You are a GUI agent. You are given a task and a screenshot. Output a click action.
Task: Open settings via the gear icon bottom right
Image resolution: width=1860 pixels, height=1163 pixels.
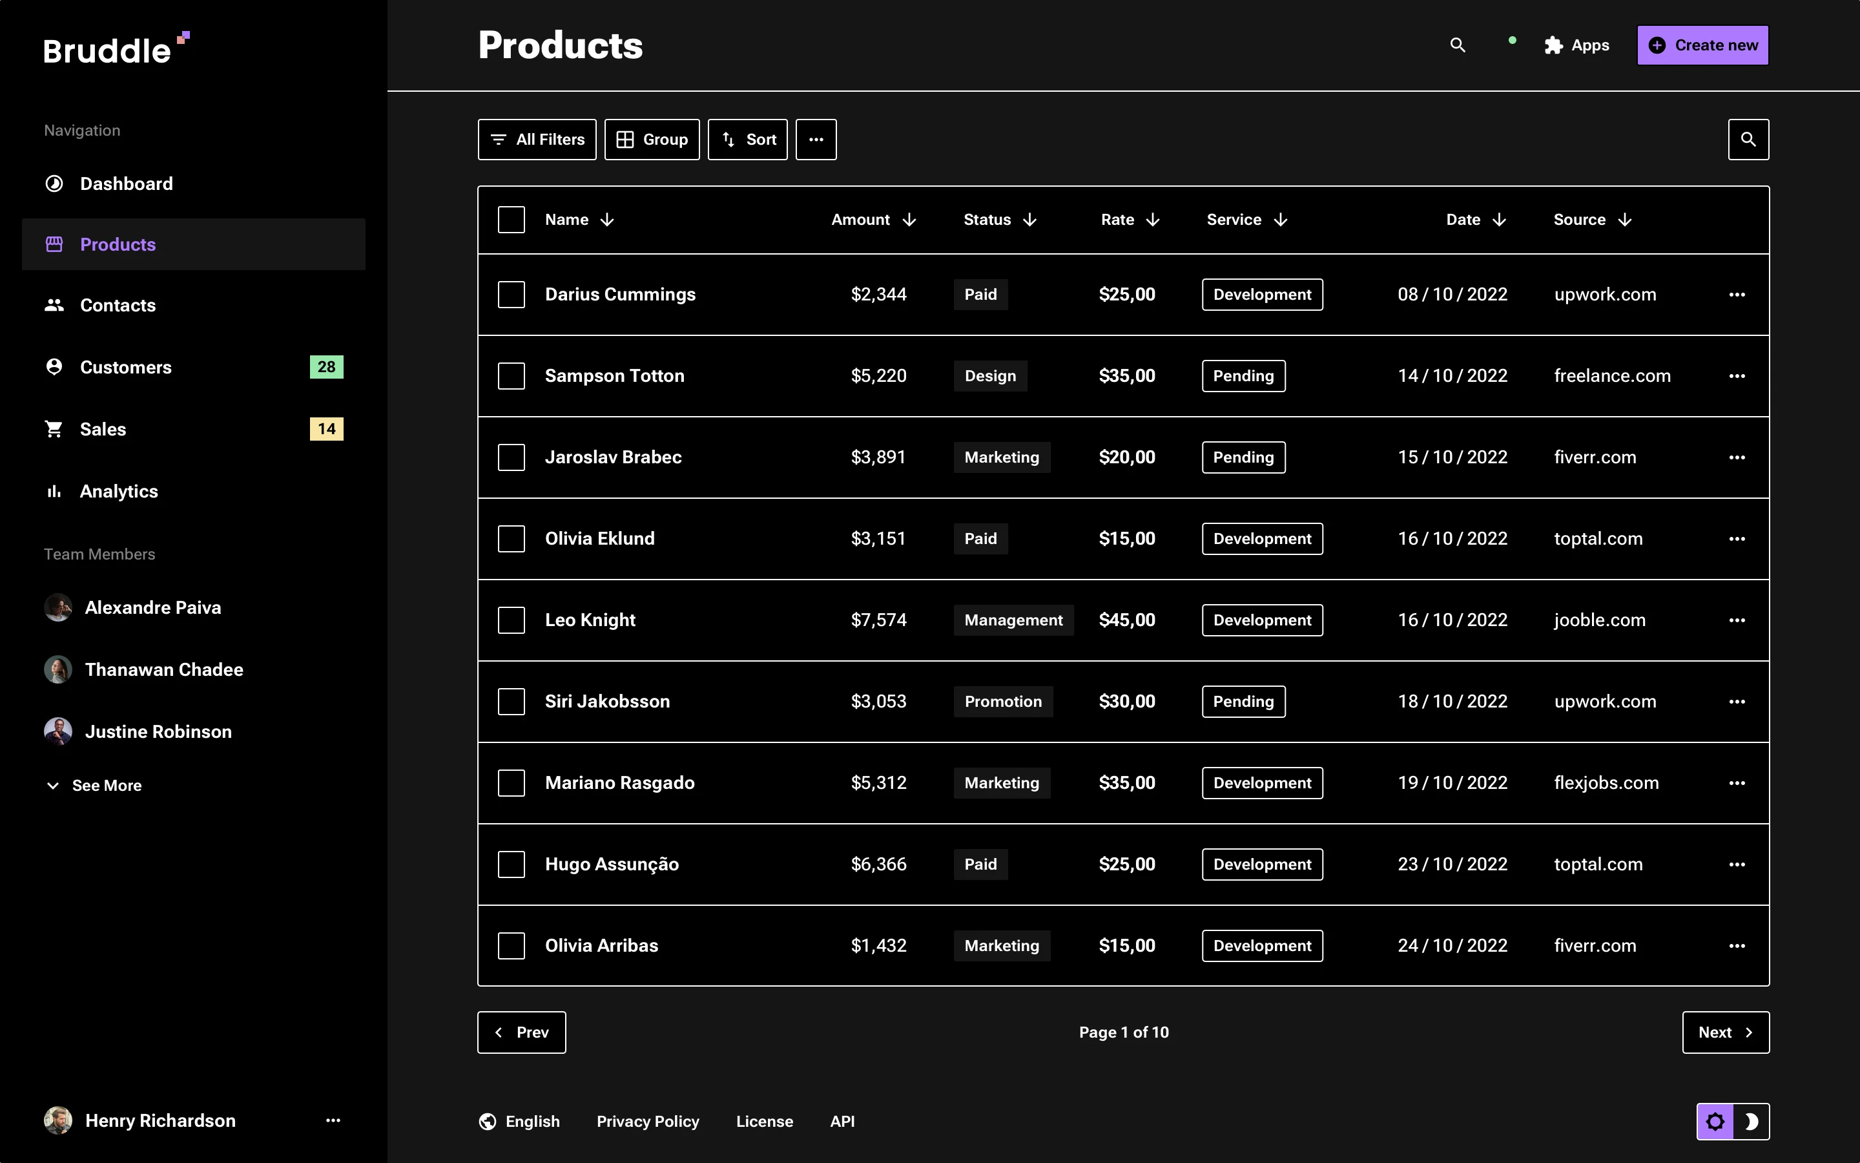click(x=1715, y=1121)
